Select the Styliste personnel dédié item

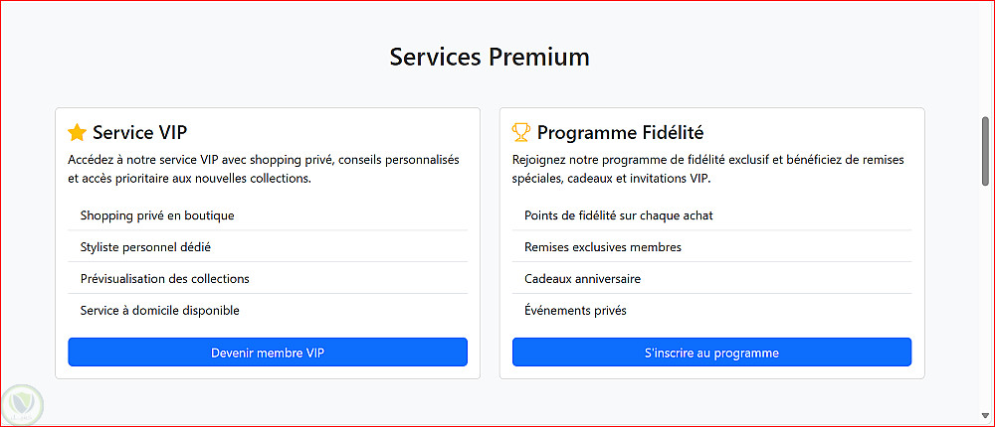[x=145, y=247]
